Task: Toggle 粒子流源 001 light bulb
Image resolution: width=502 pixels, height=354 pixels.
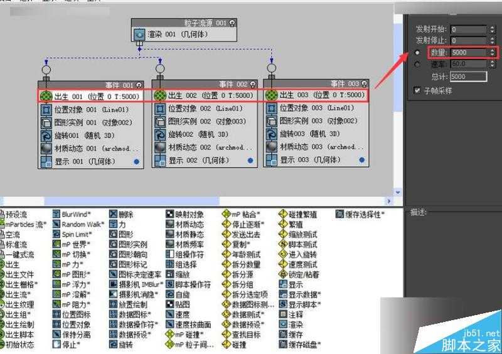Action: click(x=232, y=23)
